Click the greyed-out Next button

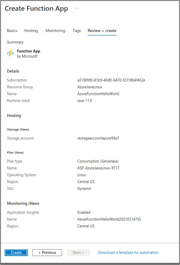[x=78, y=253]
